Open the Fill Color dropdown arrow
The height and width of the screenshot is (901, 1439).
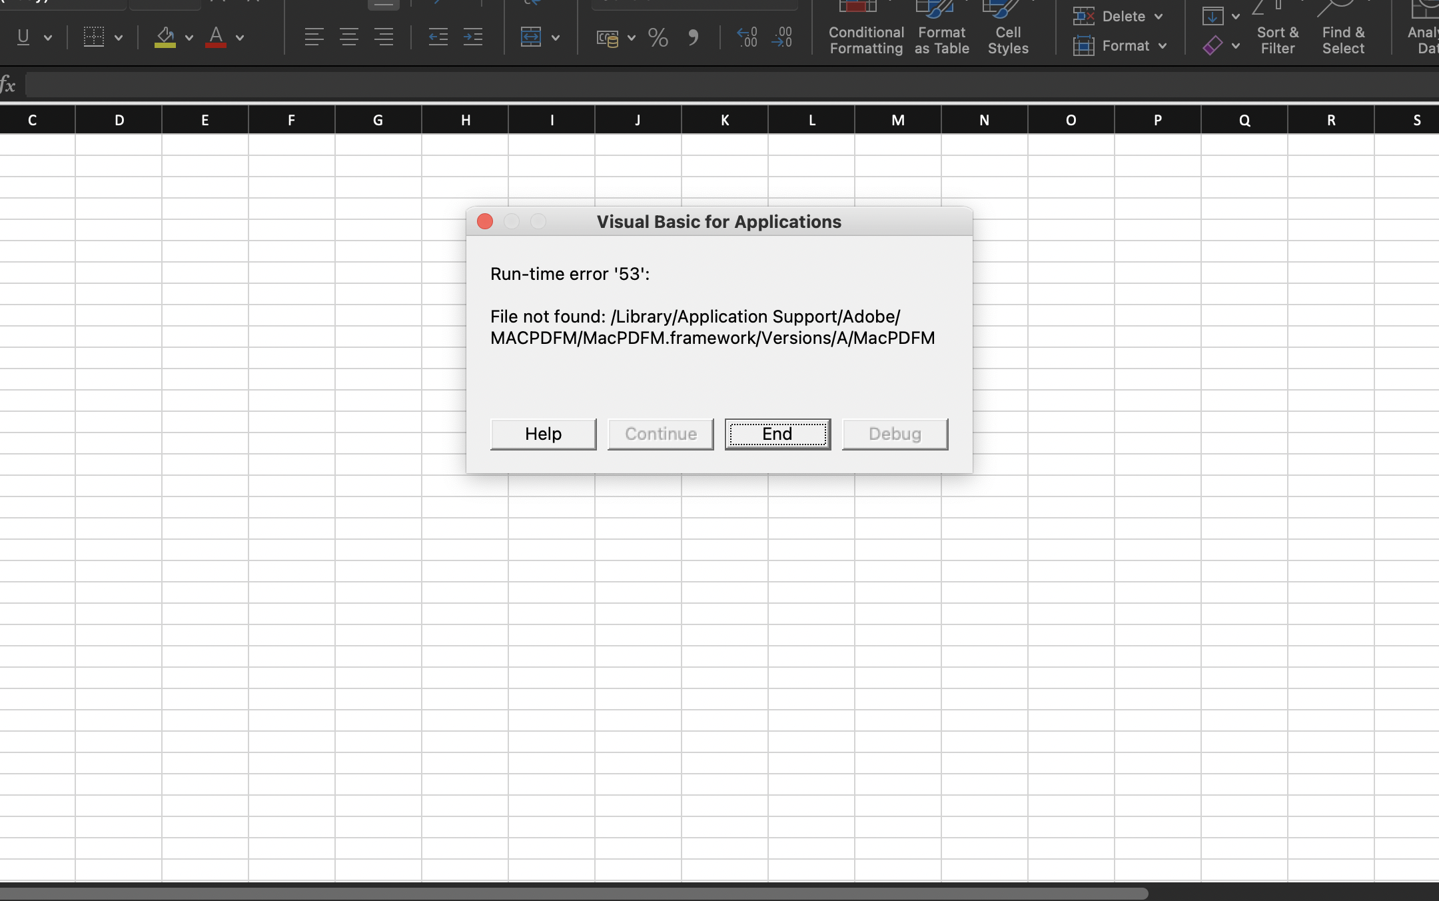click(189, 38)
